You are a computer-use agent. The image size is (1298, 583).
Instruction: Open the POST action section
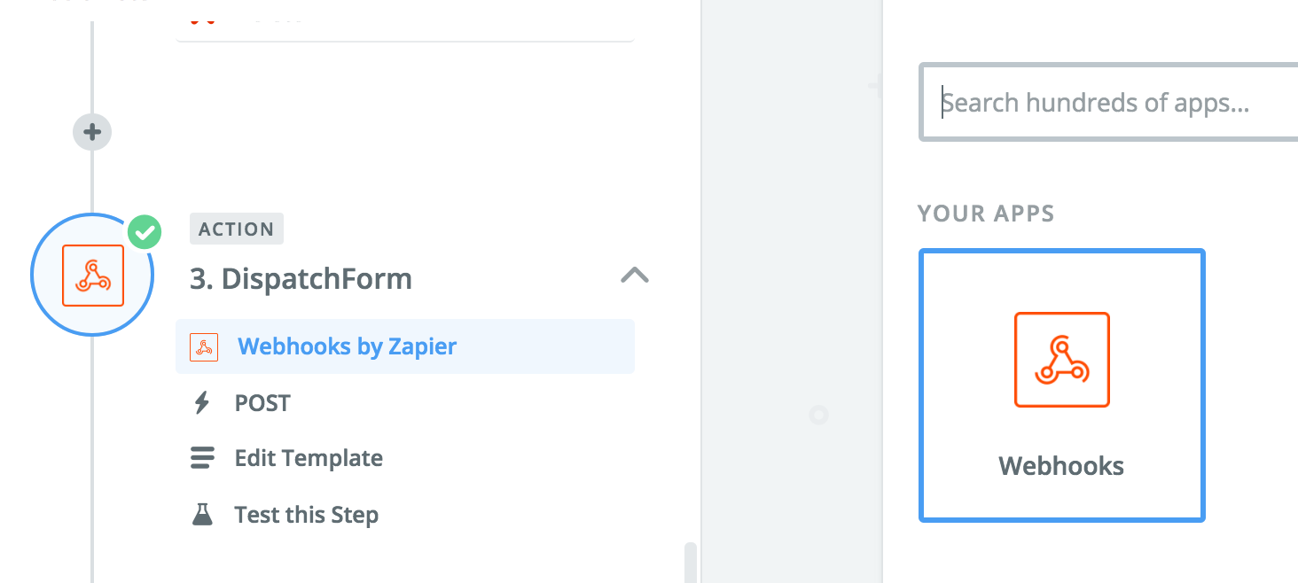262,403
